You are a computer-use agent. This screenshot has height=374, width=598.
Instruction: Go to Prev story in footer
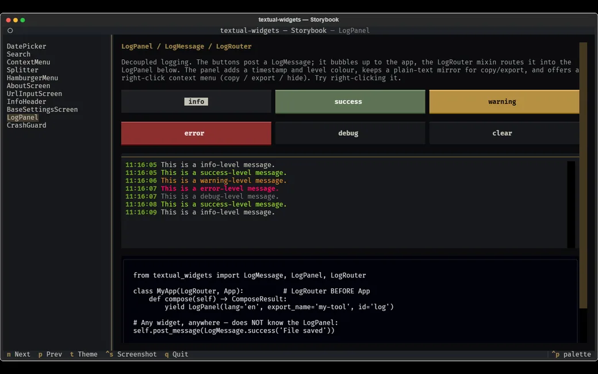coord(50,354)
